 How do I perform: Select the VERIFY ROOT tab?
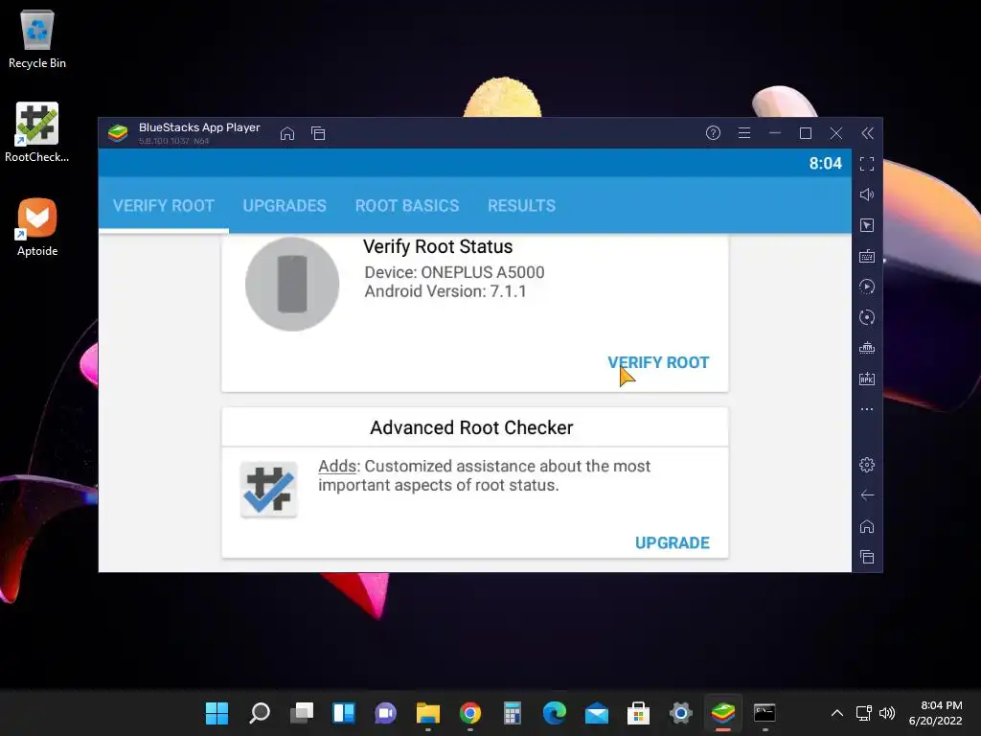tap(163, 205)
